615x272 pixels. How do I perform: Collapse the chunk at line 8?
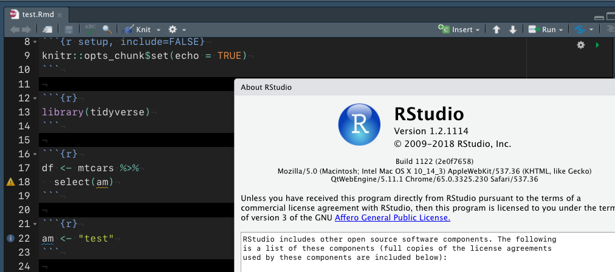tap(35, 41)
